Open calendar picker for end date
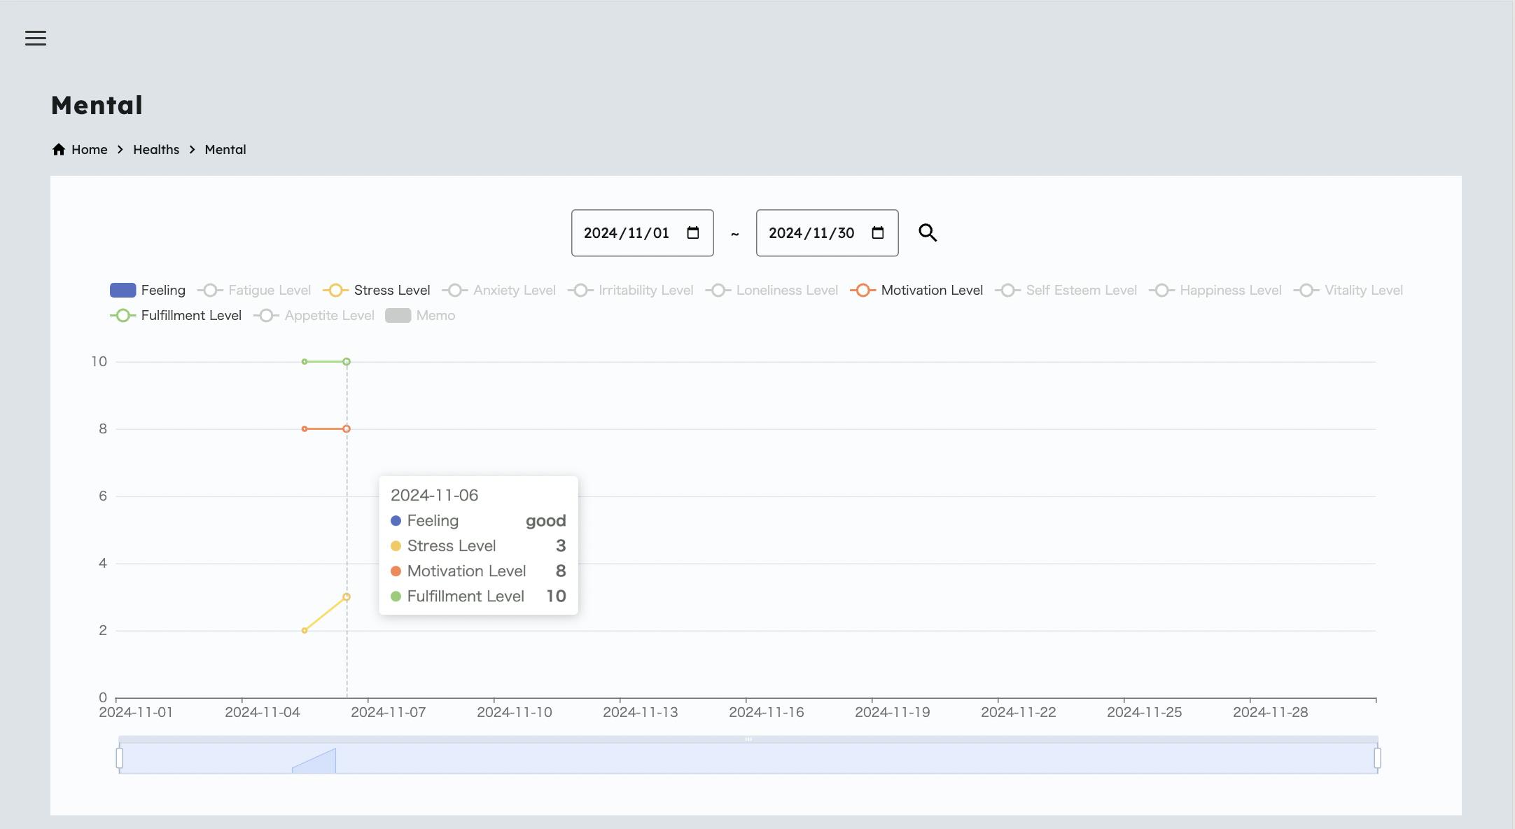Viewport: 1515px width, 829px height. click(x=877, y=233)
